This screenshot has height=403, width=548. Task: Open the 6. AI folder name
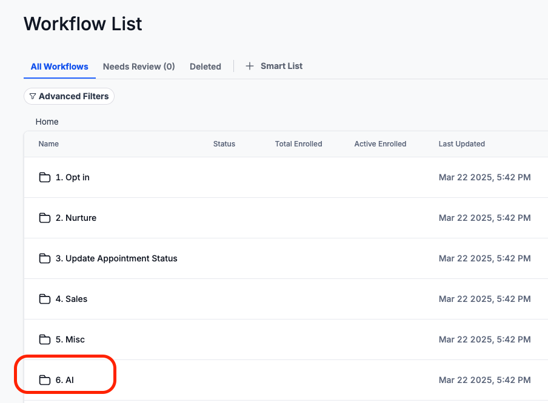pyautogui.click(x=65, y=380)
